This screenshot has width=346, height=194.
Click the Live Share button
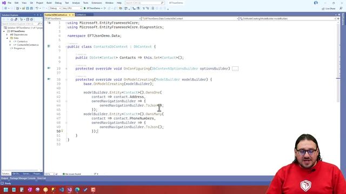click(x=329, y=9)
